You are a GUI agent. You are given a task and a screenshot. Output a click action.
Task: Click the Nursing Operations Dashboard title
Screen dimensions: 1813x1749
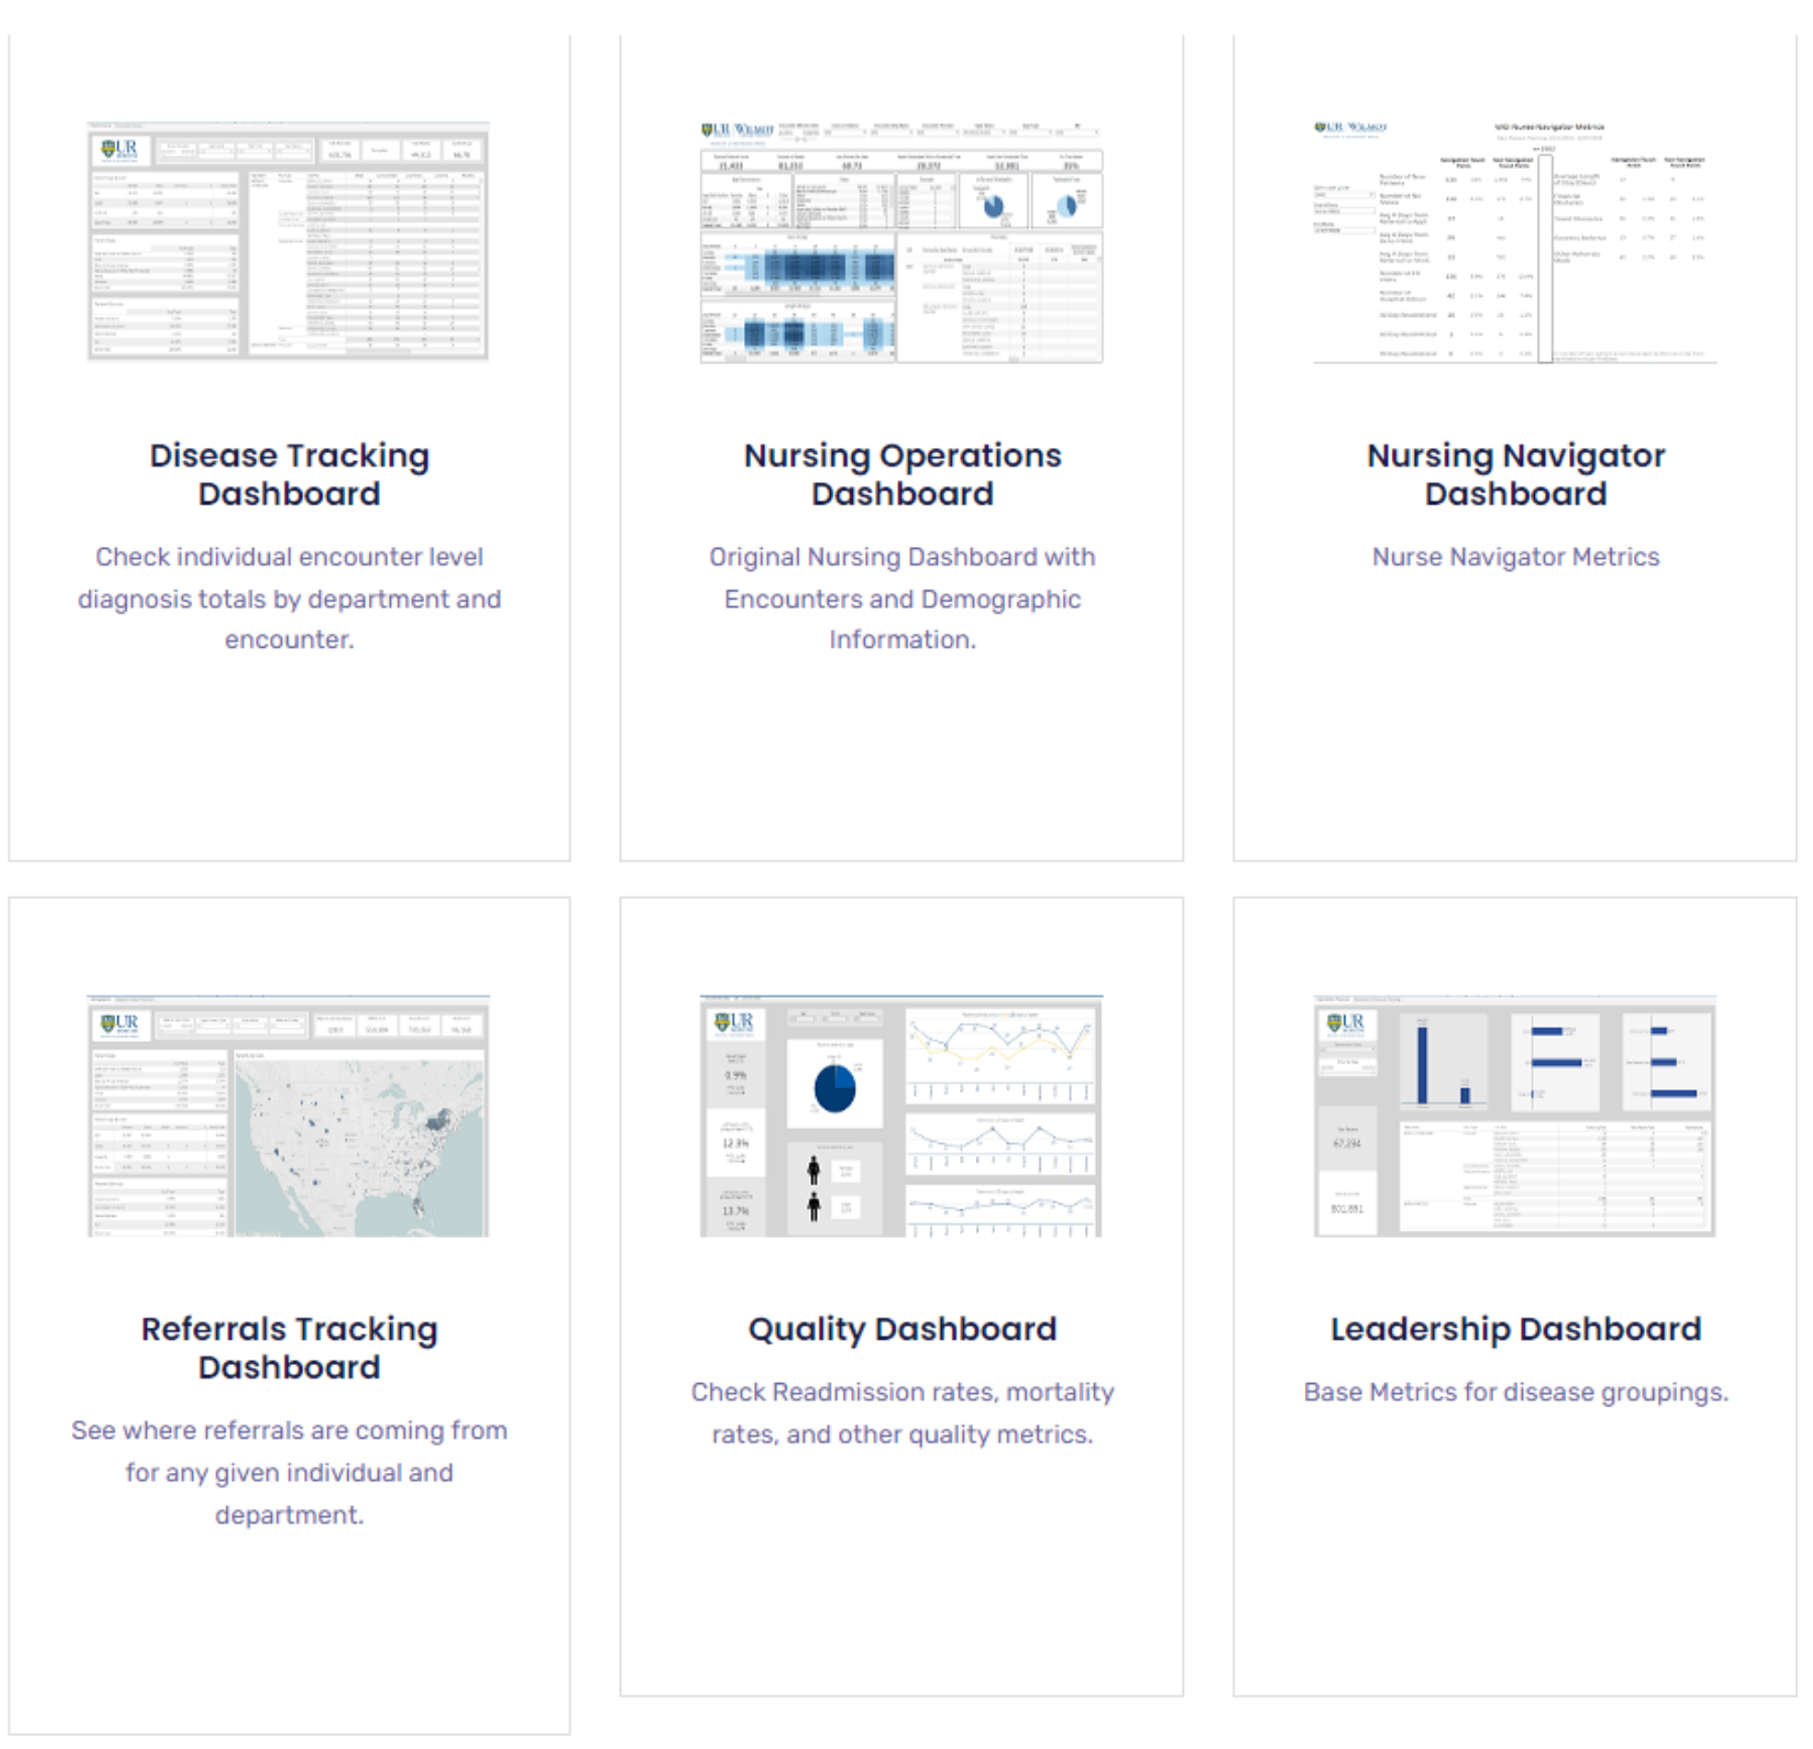pyautogui.click(x=903, y=475)
